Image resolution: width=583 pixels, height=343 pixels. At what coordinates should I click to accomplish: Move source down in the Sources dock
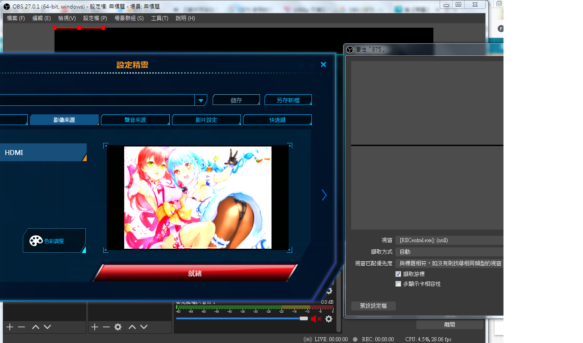tap(144, 327)
